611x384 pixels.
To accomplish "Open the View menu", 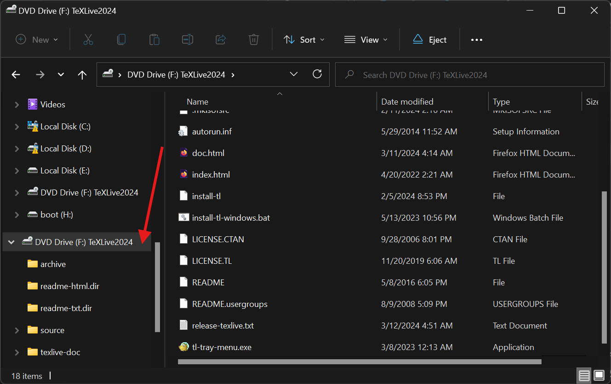I will click(365, 40).
